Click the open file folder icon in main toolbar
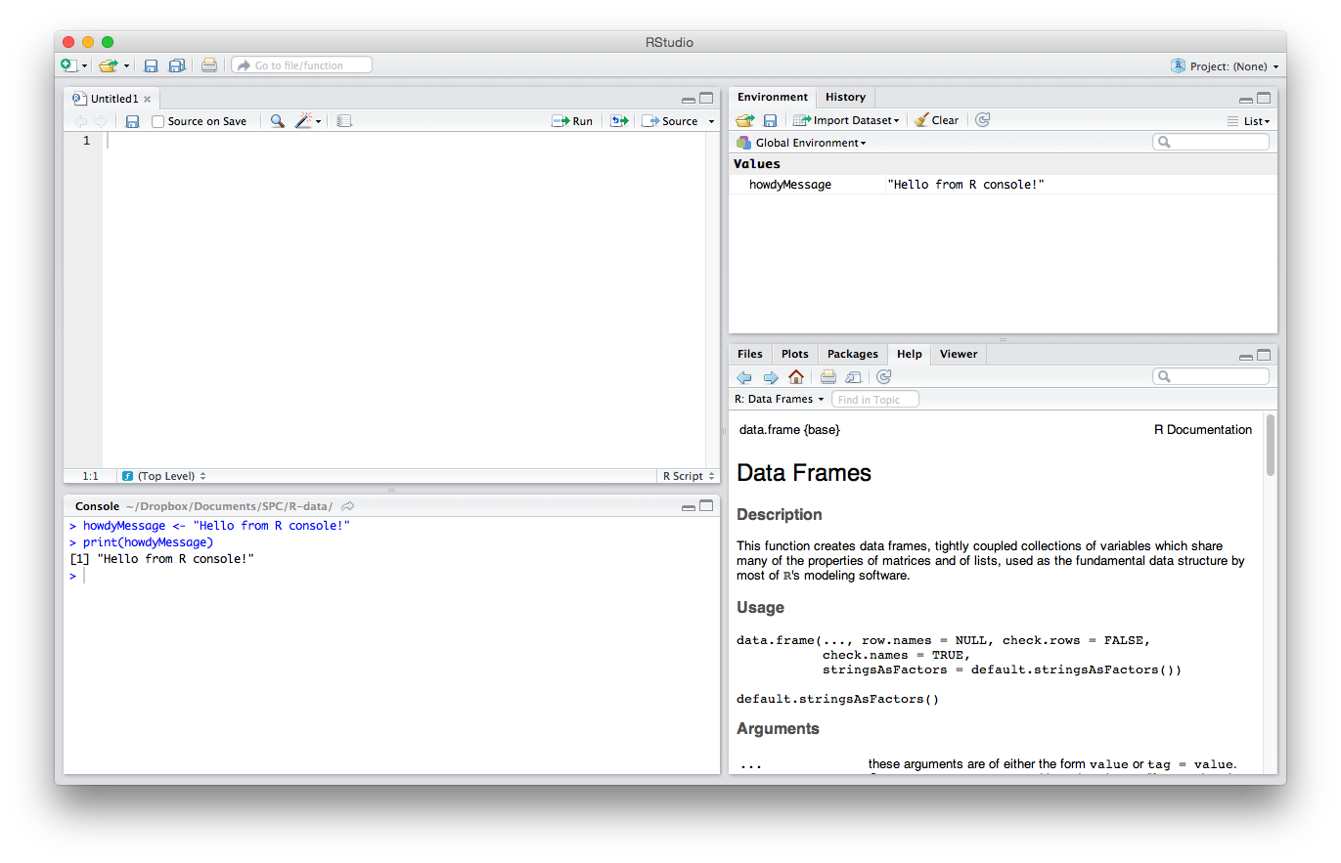The image size is (1341, 863). click(108, 65)
